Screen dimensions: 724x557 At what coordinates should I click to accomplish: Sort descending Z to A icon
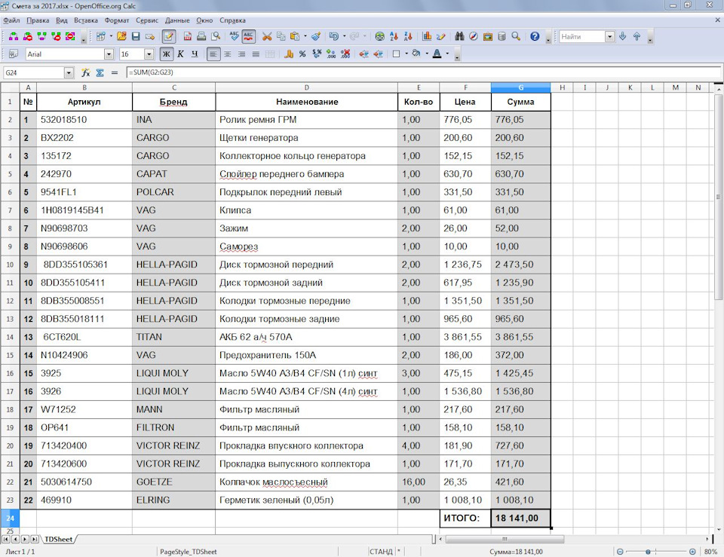point(408,36)
